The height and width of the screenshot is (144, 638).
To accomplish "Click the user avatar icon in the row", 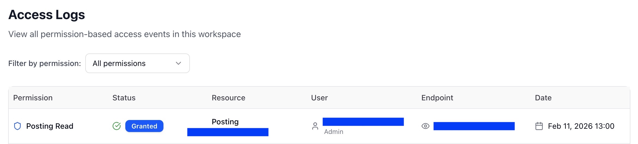I will tap(315, 126).
